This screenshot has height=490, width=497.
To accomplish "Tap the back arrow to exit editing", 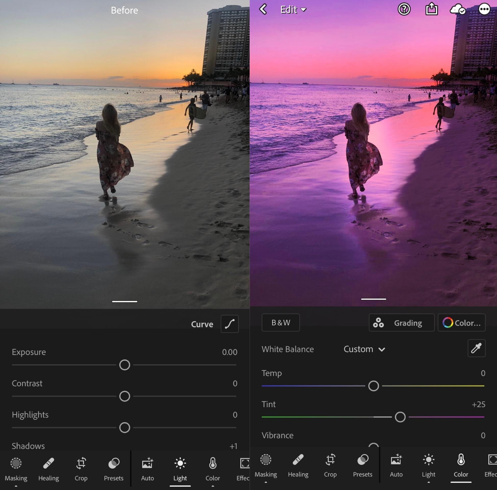I will pyautogui.click(x=263, y=9).
